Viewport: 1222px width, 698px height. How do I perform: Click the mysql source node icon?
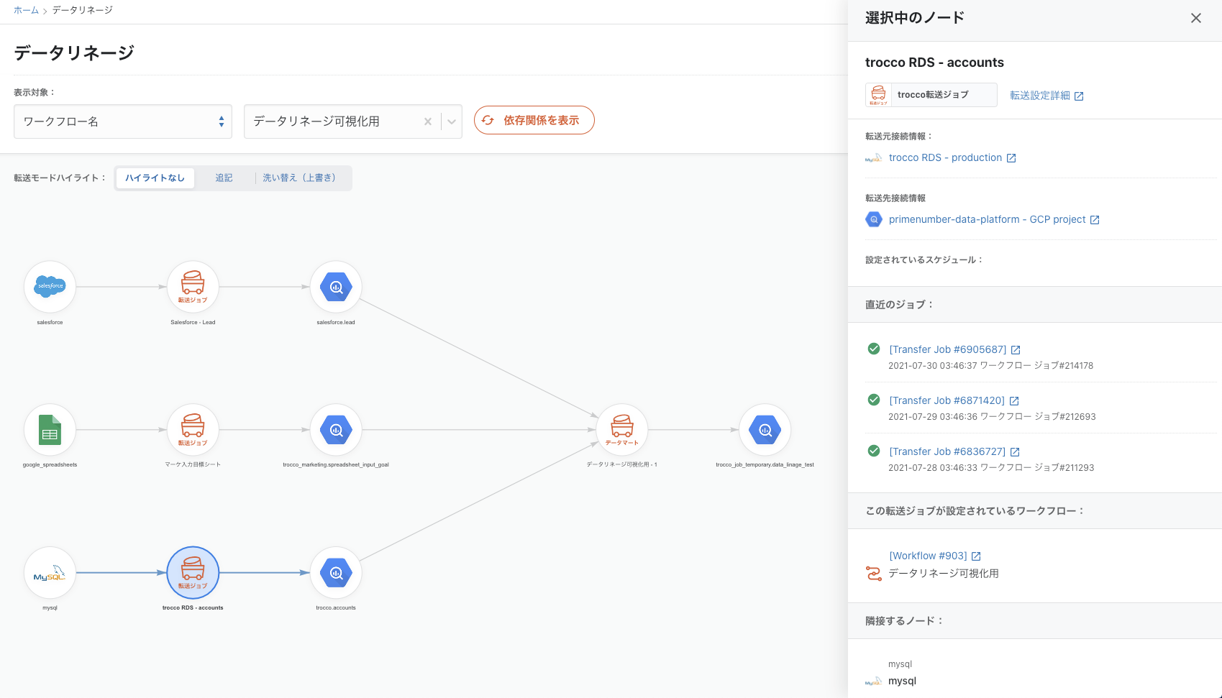50,573
